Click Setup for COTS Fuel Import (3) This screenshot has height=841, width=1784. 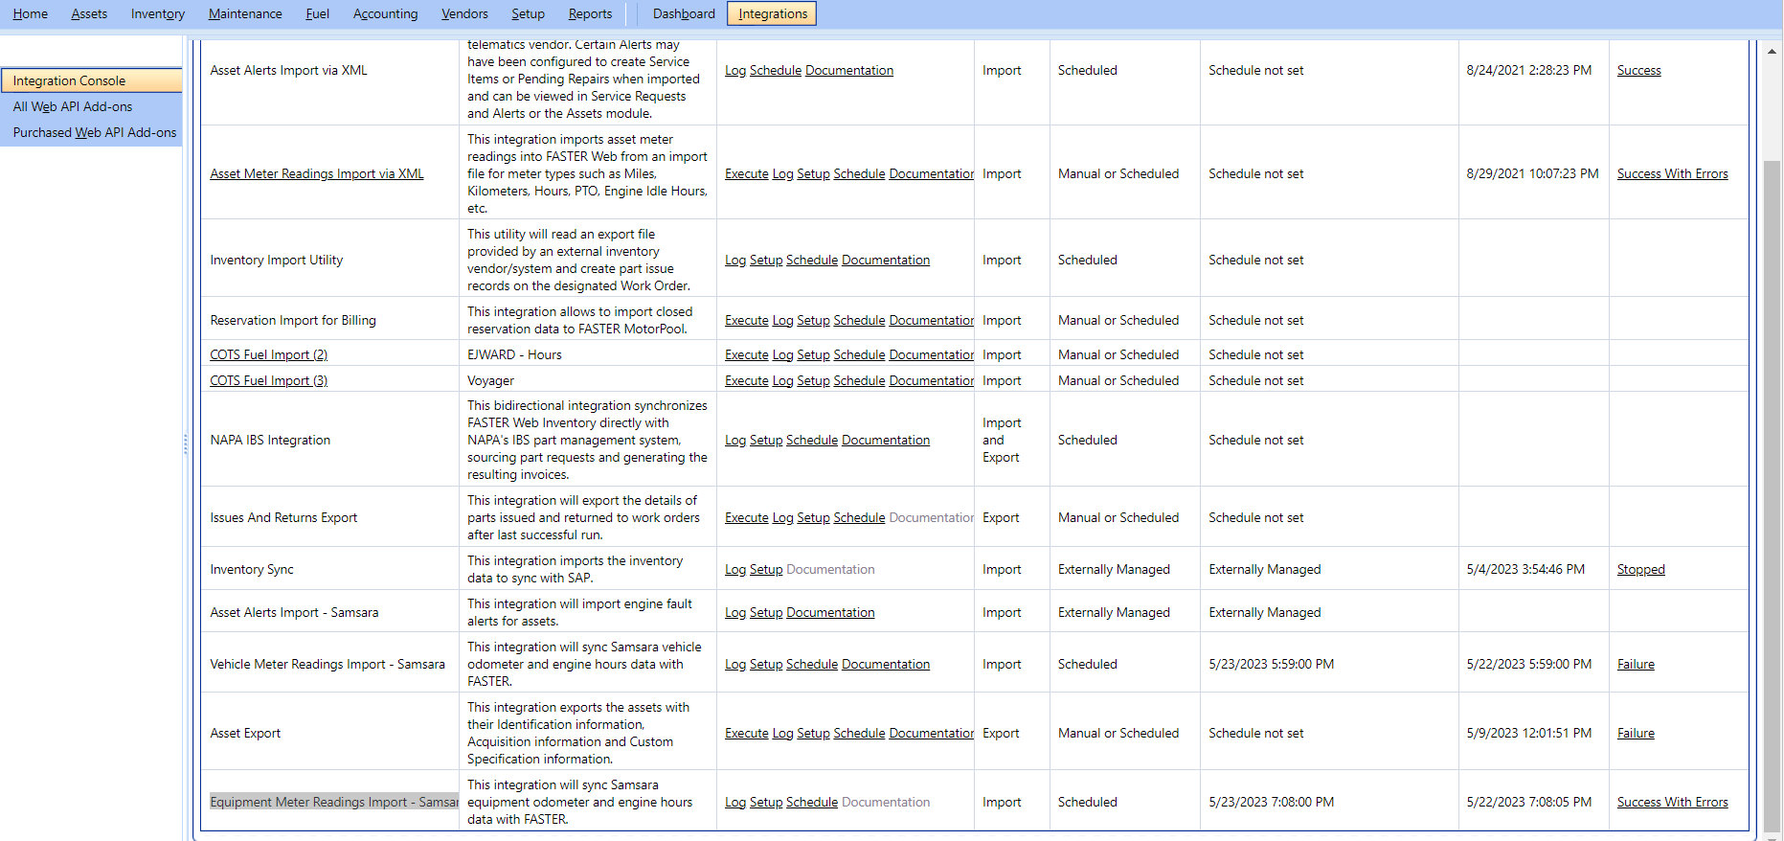813,380
